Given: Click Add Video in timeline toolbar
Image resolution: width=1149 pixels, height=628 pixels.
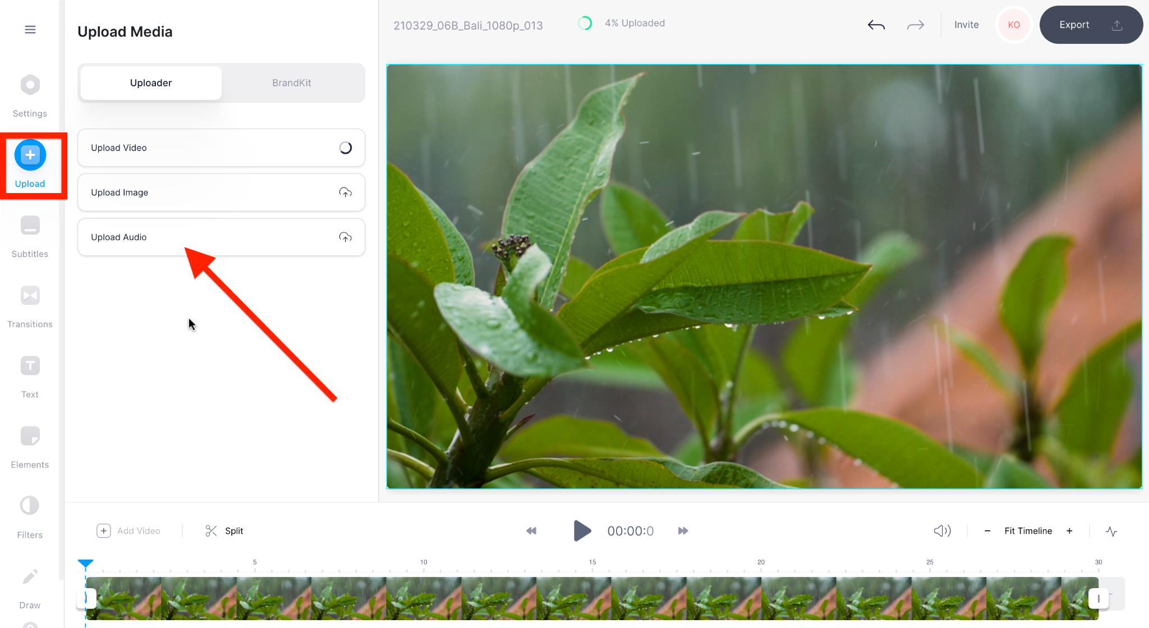Looking at the screenshot, I should [128, 531].
